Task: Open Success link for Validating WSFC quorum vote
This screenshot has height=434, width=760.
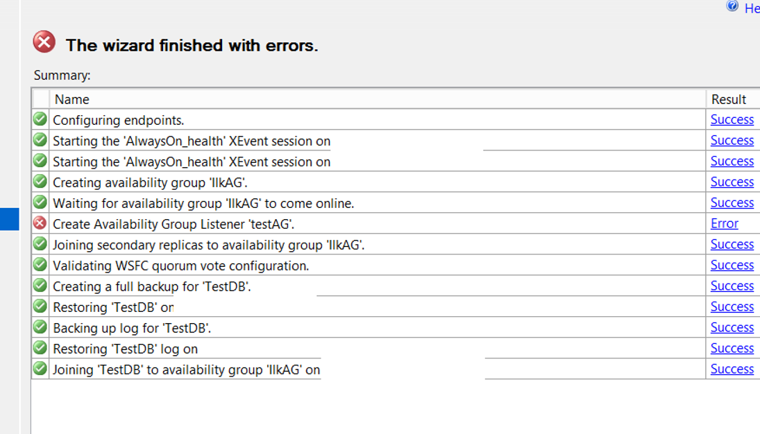Action: (x=732, y=265)
